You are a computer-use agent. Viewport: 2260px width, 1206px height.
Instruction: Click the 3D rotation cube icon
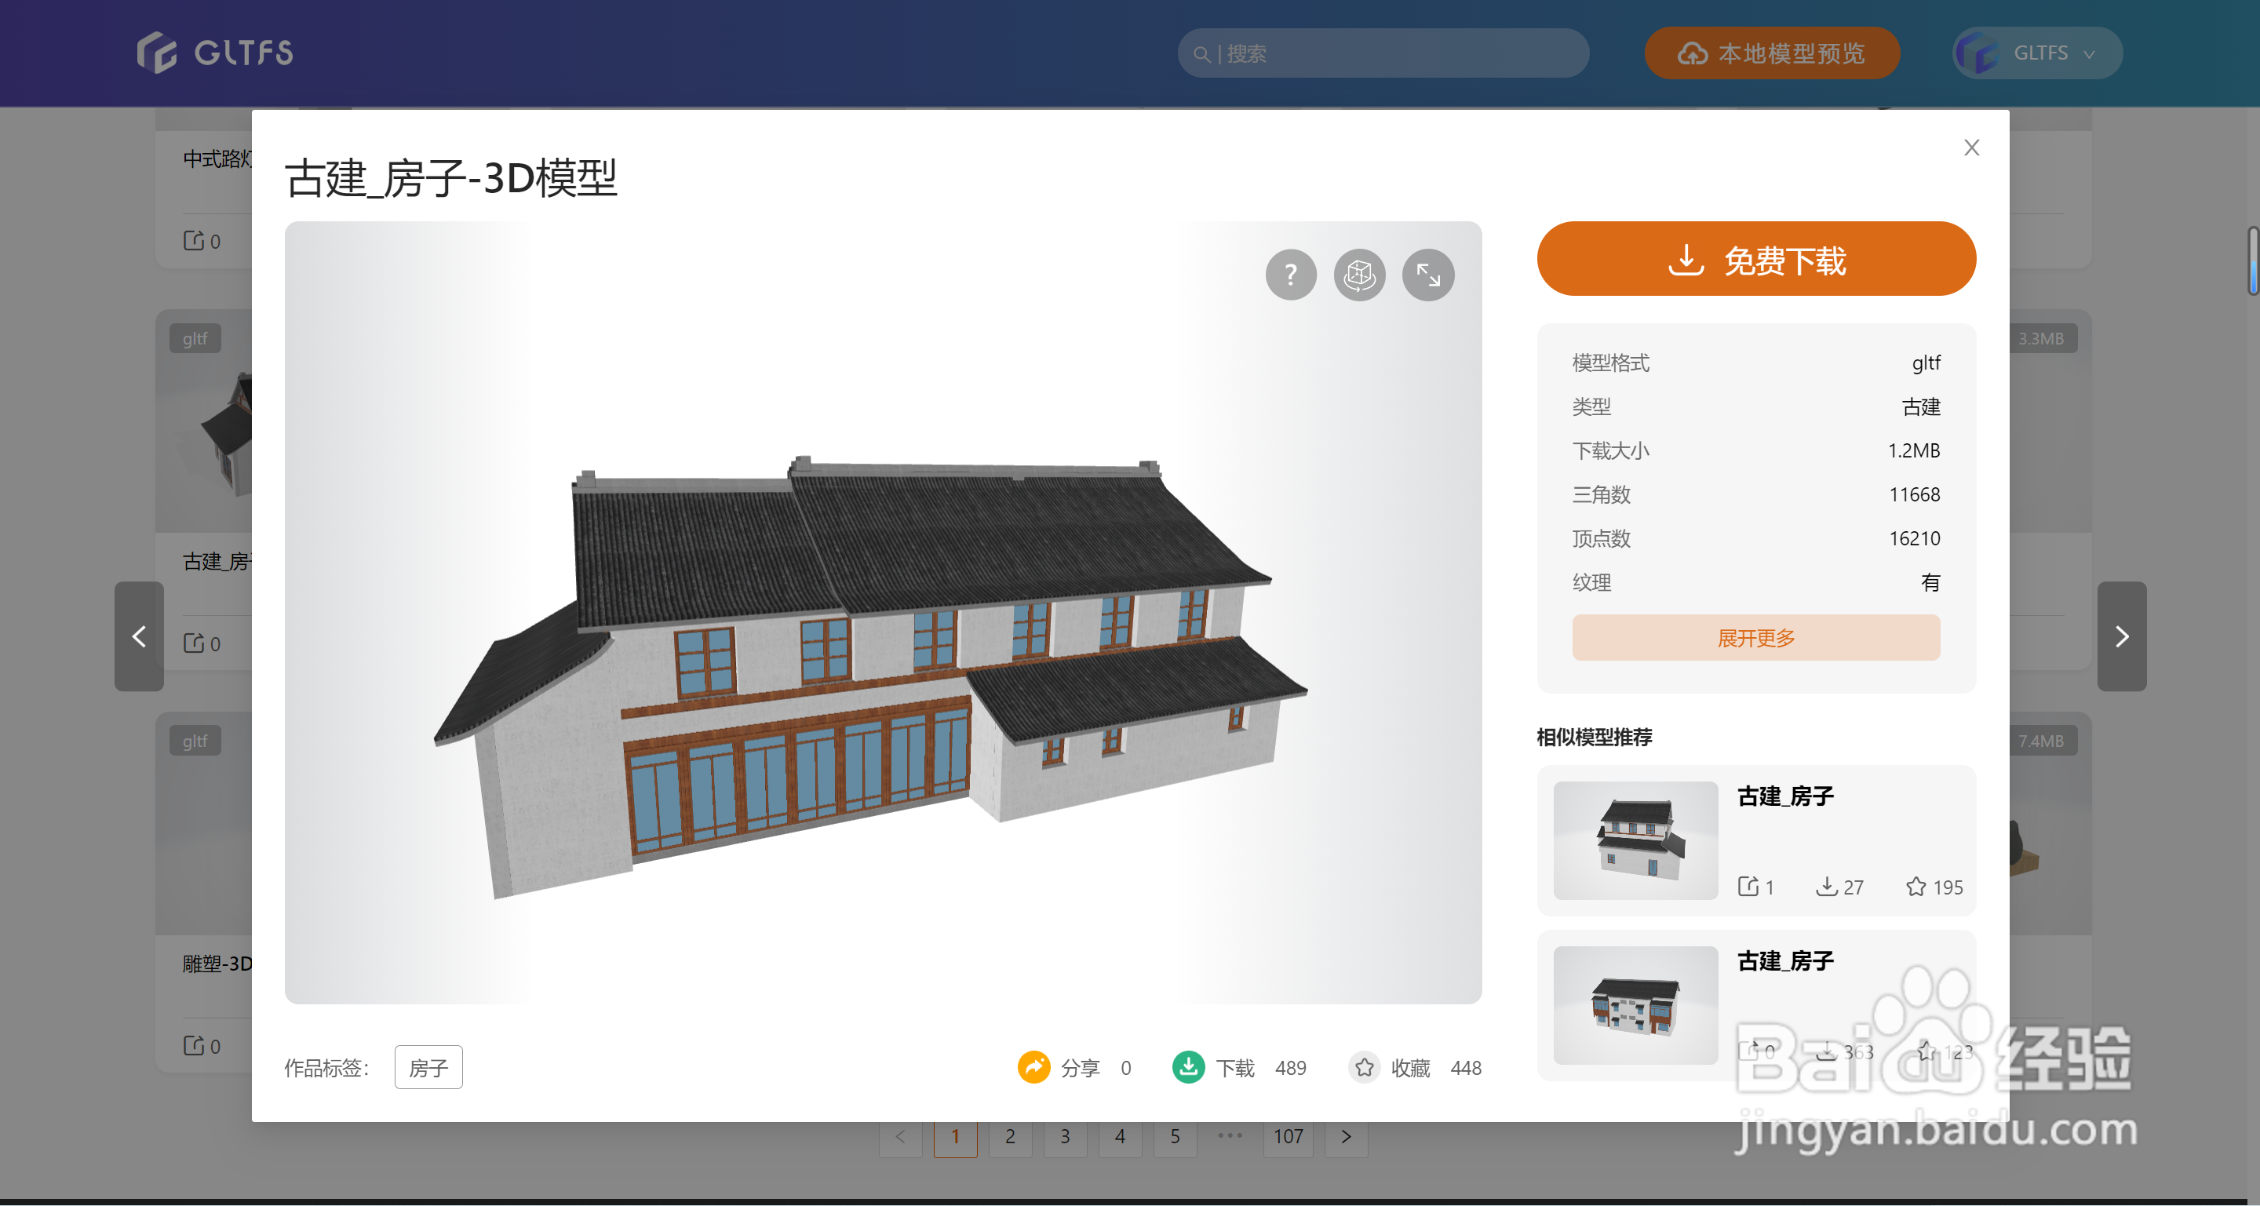point(1359,275)
